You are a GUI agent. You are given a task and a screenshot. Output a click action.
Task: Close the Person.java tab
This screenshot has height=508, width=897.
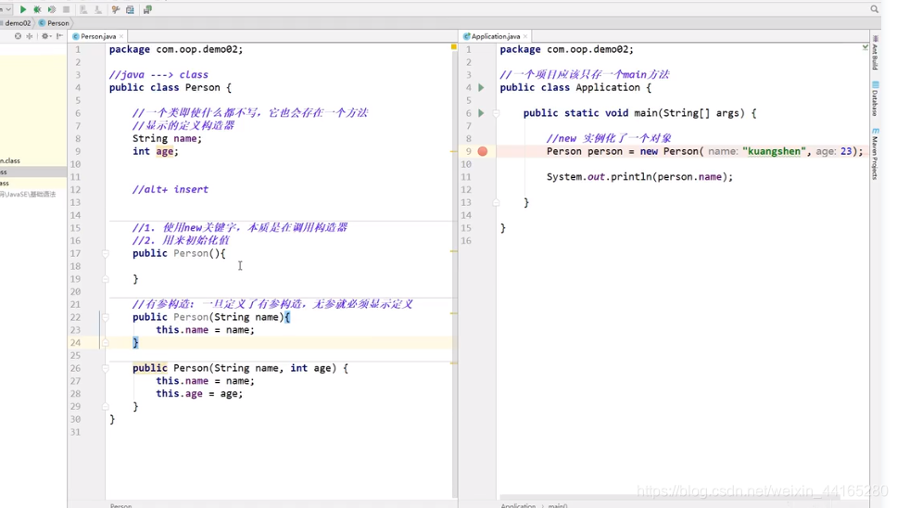pos(121,36)
